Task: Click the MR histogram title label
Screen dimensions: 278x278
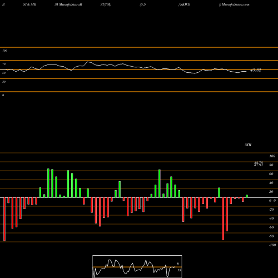Action: click(x=248, y=145)
